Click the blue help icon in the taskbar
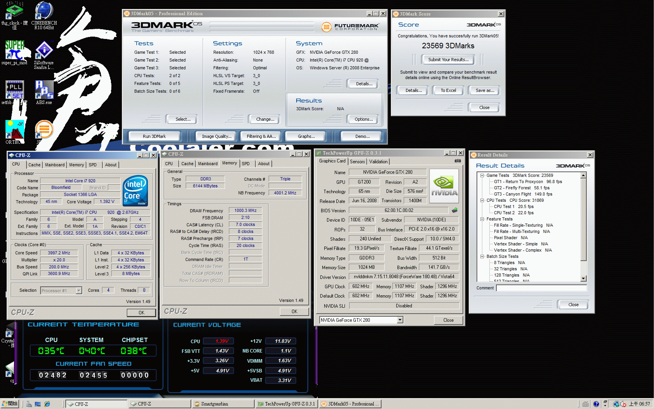654x409 pixels. (596, 404)
